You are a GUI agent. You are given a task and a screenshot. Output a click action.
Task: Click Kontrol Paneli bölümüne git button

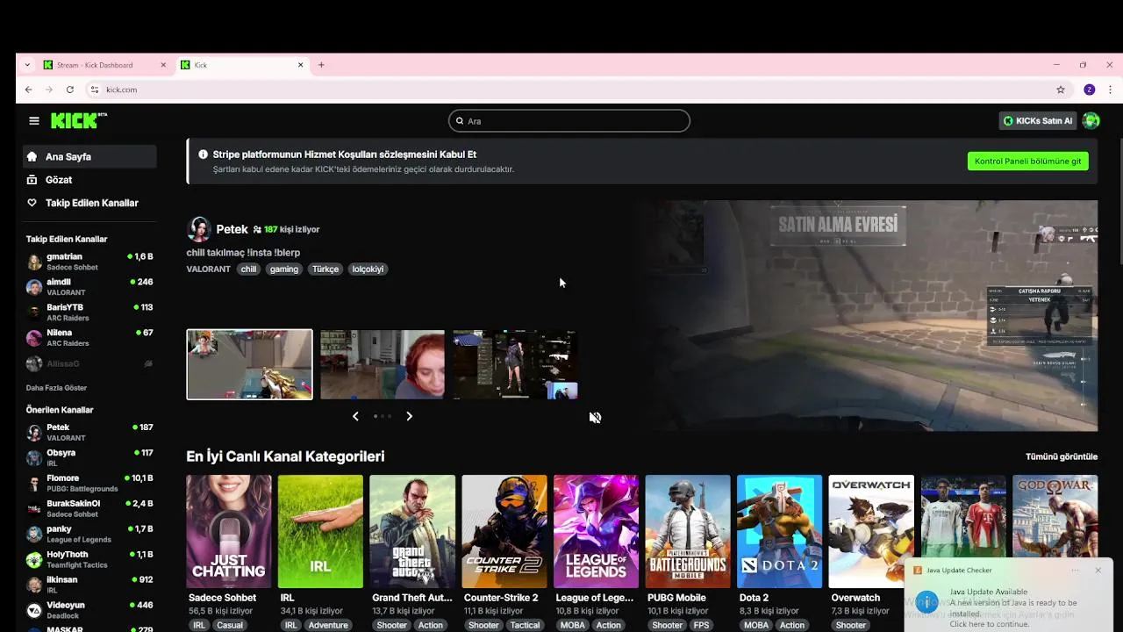(1027, 162)
